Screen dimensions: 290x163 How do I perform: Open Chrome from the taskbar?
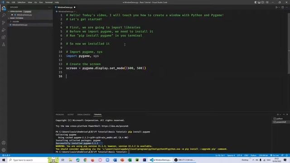[85, 160]
